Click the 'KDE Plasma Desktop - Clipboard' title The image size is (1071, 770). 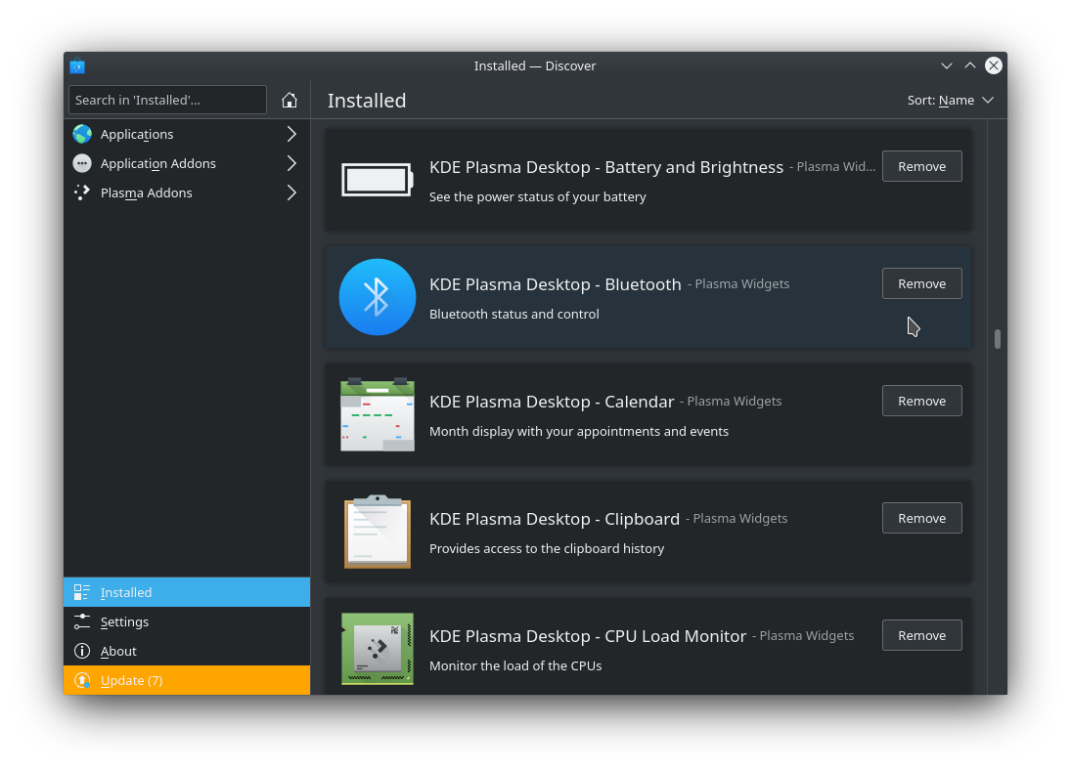[555, 519]
